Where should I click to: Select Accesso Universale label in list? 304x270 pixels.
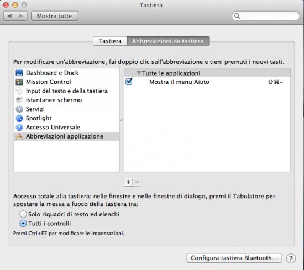(53, 127)
